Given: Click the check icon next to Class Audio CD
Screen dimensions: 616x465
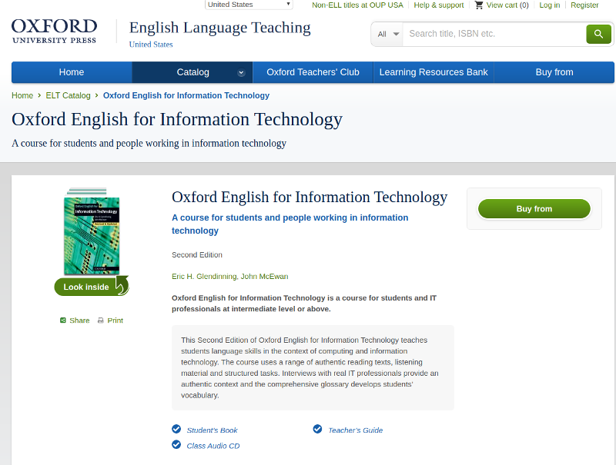Looking at the screenshot, I should point(176,444).
